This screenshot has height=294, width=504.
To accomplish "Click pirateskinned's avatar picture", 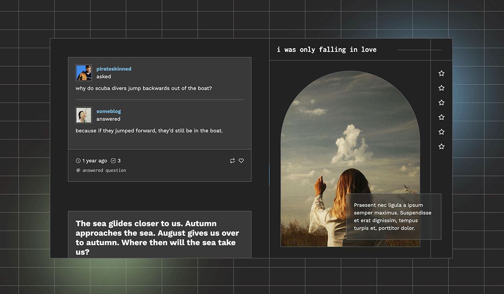I will 84,72.
